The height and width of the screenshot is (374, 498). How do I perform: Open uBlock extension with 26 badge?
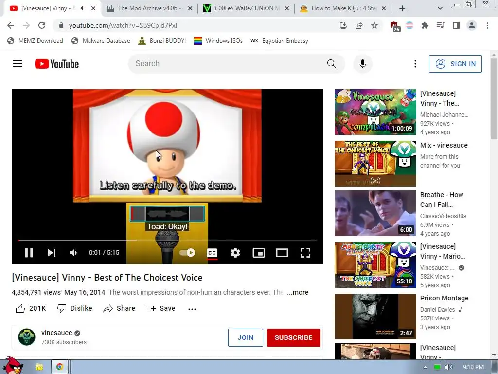[x=394, y=26]
